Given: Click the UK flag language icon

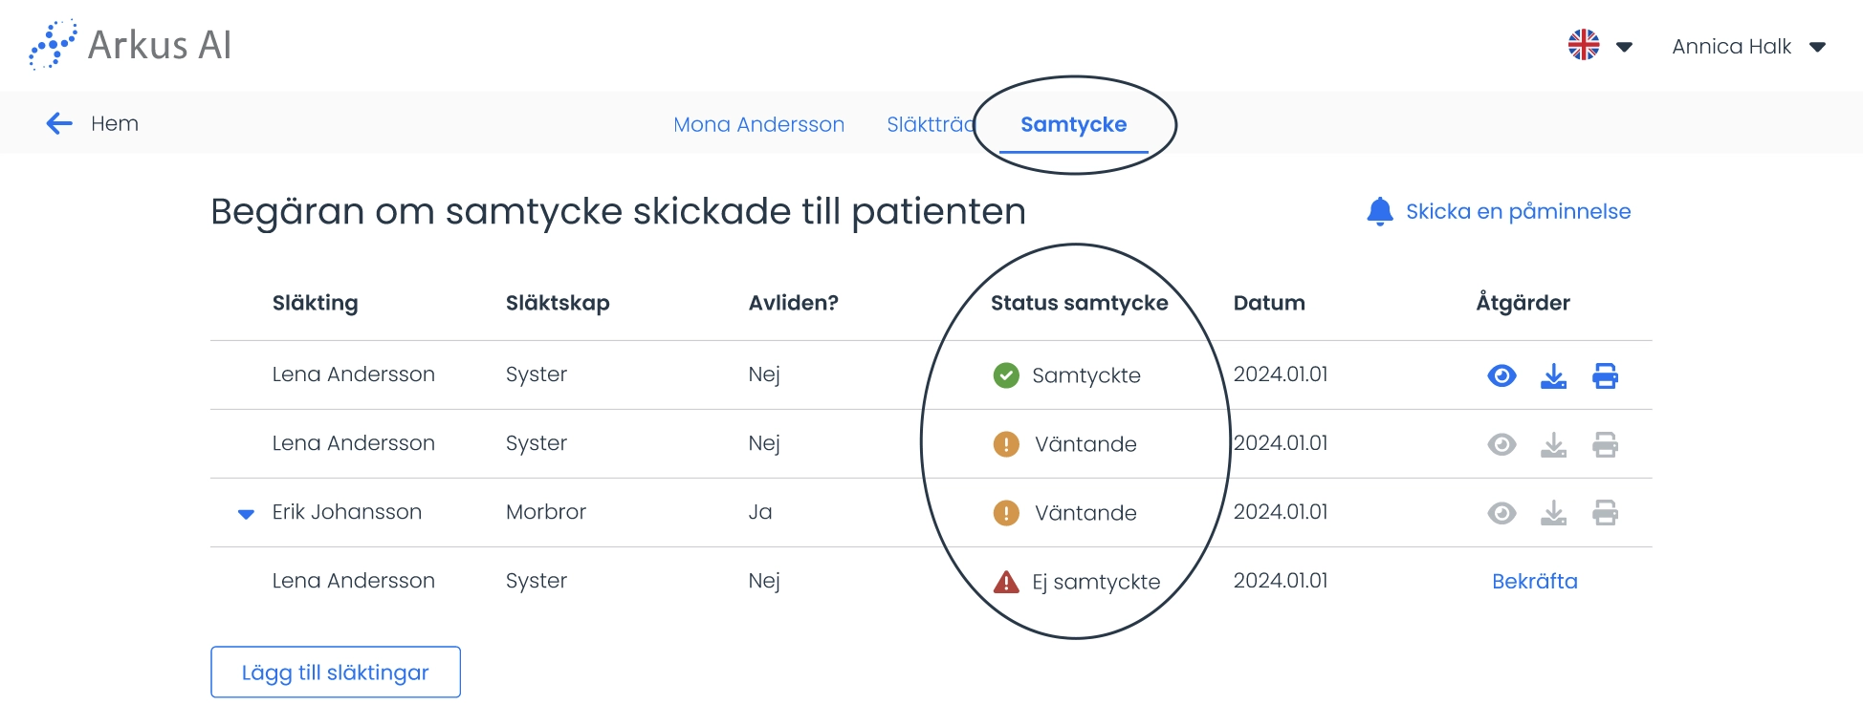Looking at the screenshot, I should pyautogui.click(x=1584, y=45).
